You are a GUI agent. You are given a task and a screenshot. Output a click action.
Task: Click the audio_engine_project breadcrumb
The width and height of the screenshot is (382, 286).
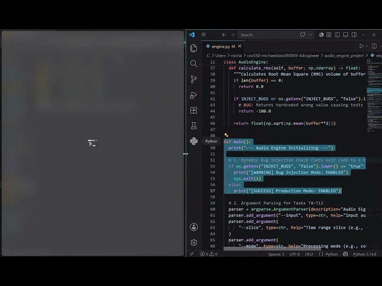tap(344, 55)
